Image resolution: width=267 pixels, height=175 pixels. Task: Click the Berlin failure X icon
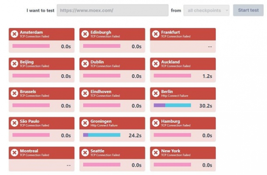click(x=156, y=93)
